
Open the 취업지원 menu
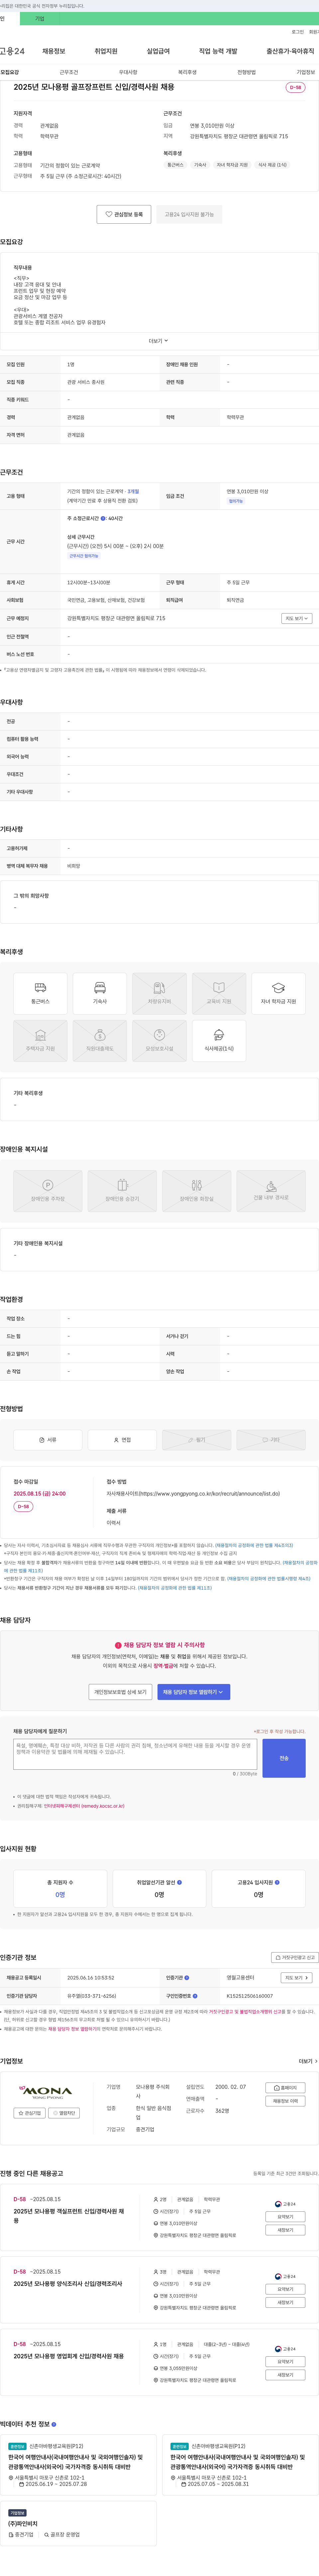click(x=106, y=51)
